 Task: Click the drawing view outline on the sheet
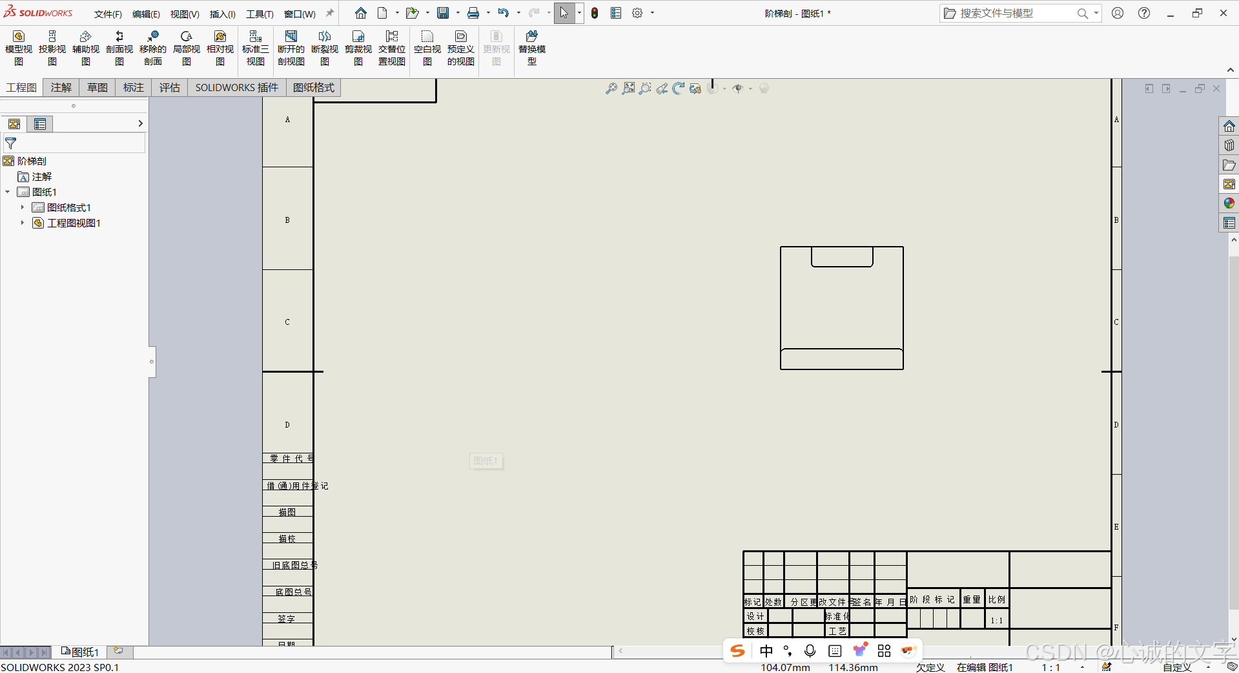[x=842, y=308]
